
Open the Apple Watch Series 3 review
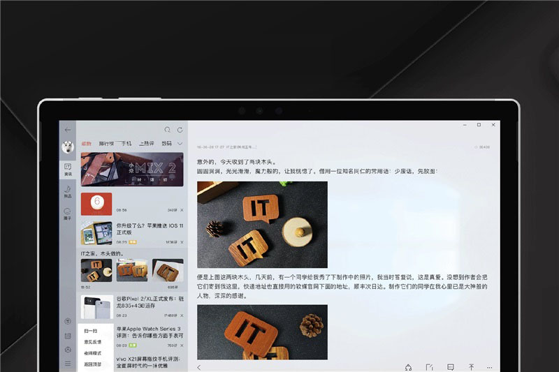point(150,332)
